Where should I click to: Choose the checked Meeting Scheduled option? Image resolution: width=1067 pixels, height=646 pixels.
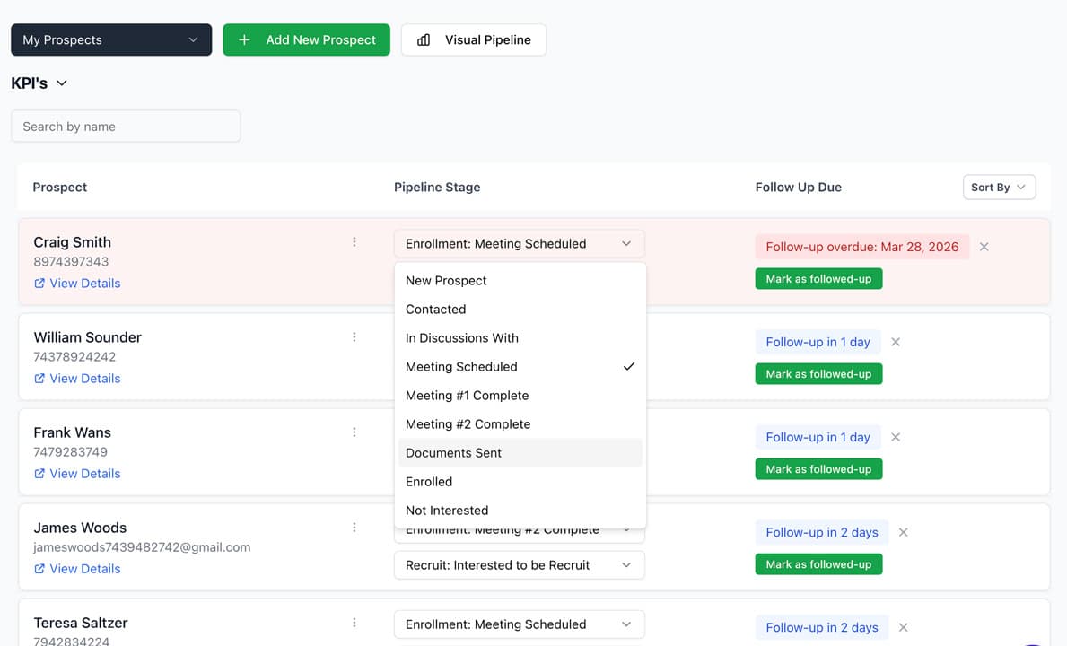tap(520, 367)
